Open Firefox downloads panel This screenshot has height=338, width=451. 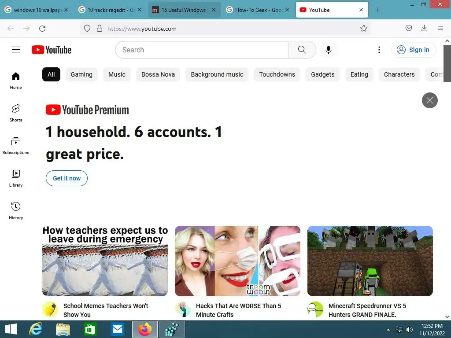click(x=424, y=28)
